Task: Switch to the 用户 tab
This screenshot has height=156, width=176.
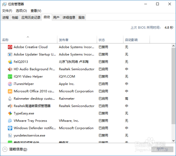Action: click(x=56, y=18)
